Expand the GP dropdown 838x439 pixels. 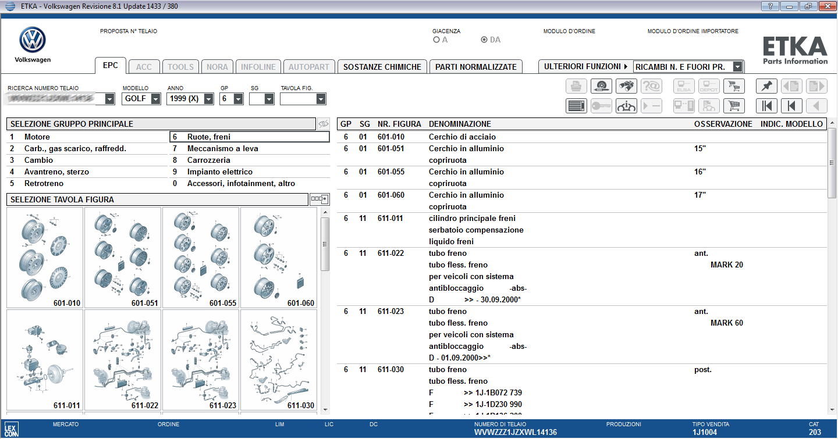click(238, 99)
